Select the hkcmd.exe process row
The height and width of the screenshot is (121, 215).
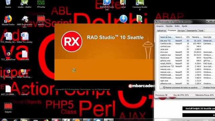187,58
